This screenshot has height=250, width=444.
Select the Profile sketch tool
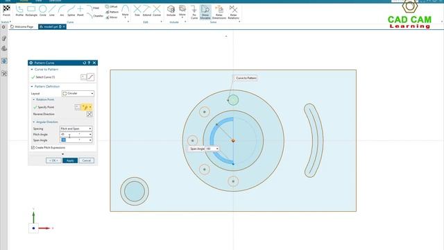tap(19, 11)
